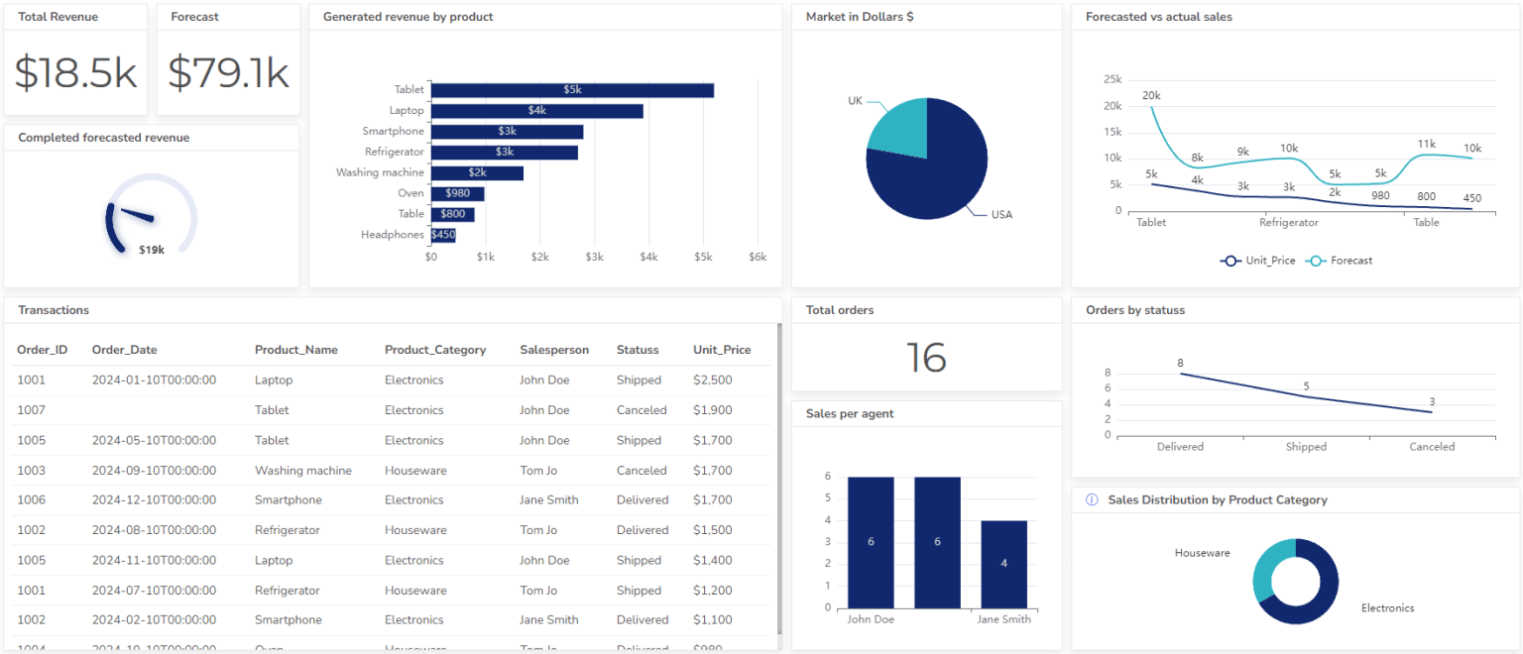
Task: Click the Salesperson column header
Action: pyautogui.click(x=554, y=350)
